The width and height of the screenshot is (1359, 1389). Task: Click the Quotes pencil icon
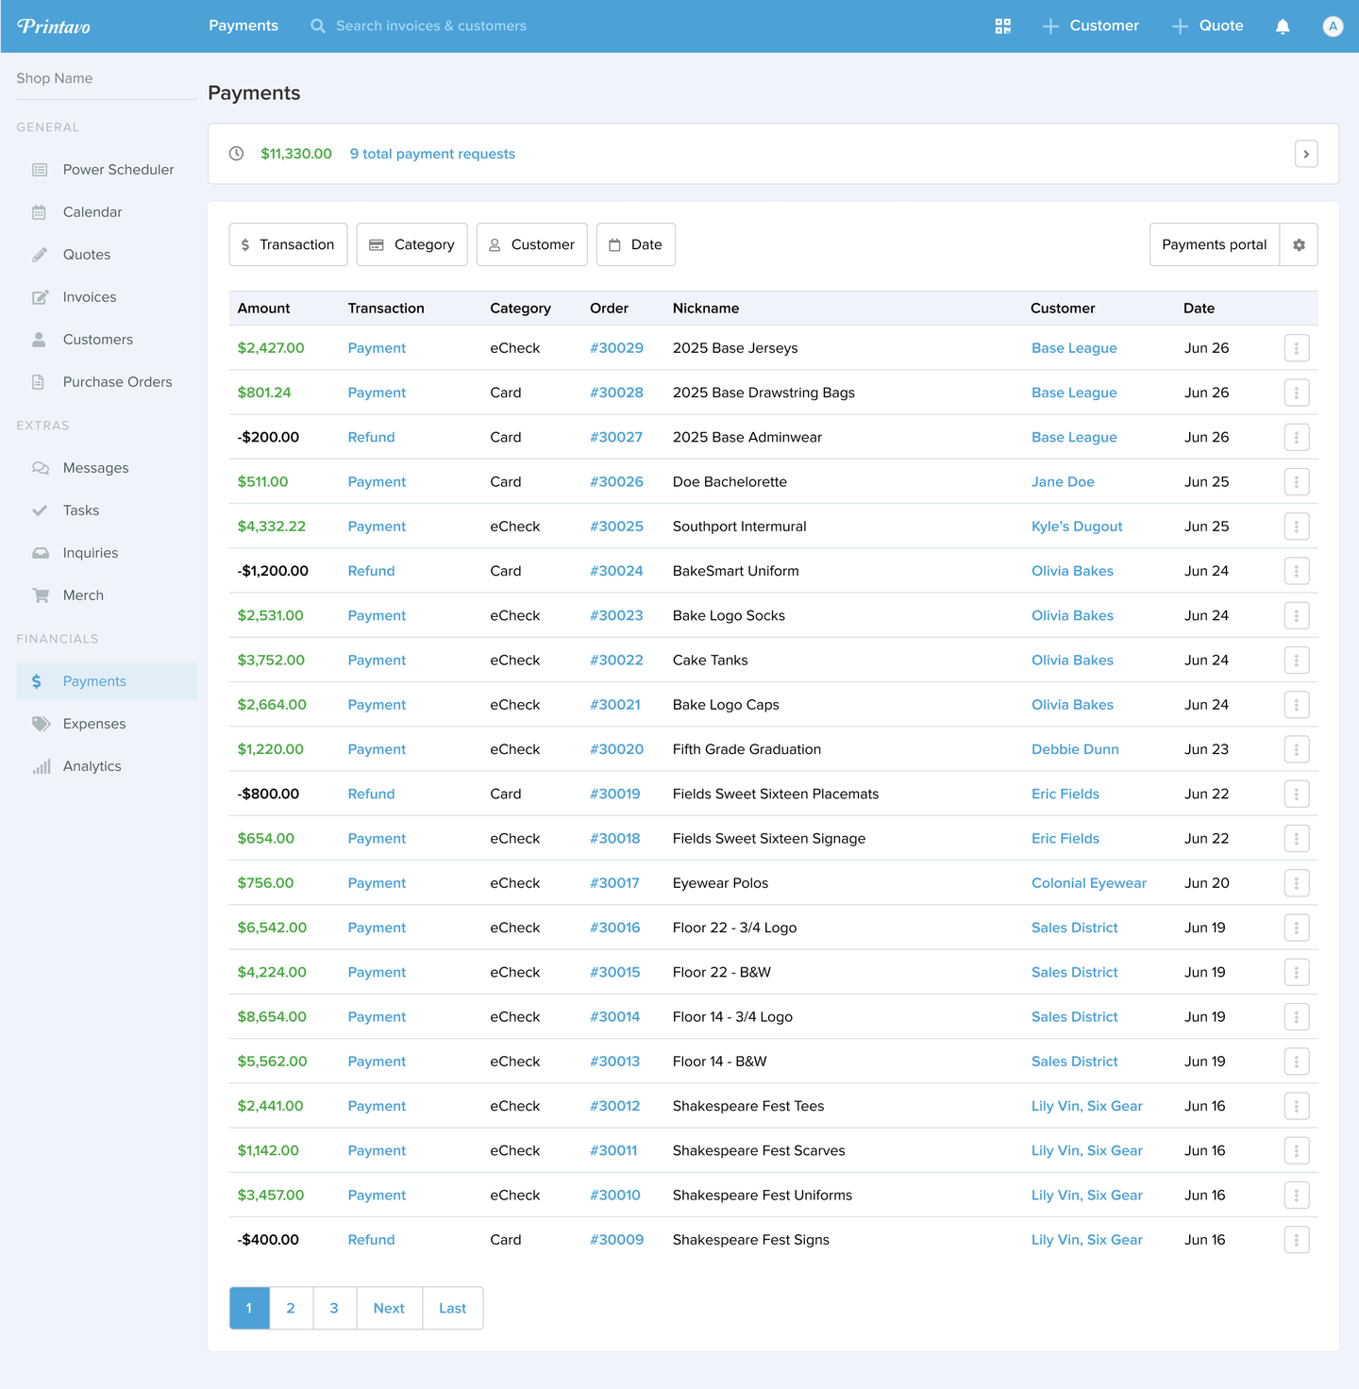[40, 255]
